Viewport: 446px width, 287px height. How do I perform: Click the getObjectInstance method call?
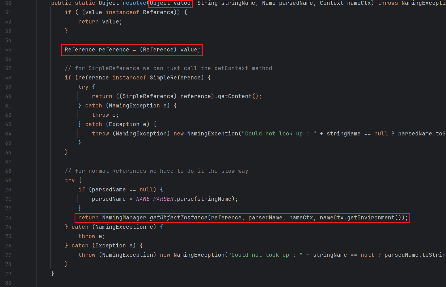pos(179,218)
